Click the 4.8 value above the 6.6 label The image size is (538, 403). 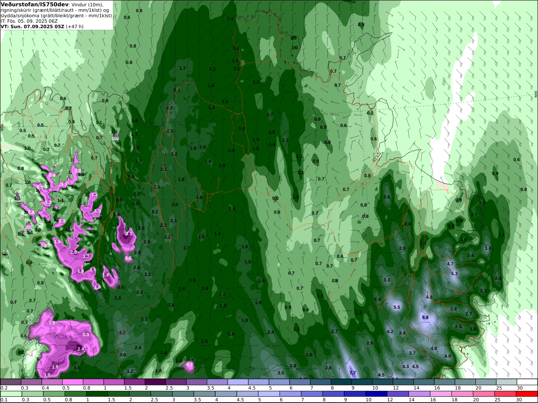(429, 297)
